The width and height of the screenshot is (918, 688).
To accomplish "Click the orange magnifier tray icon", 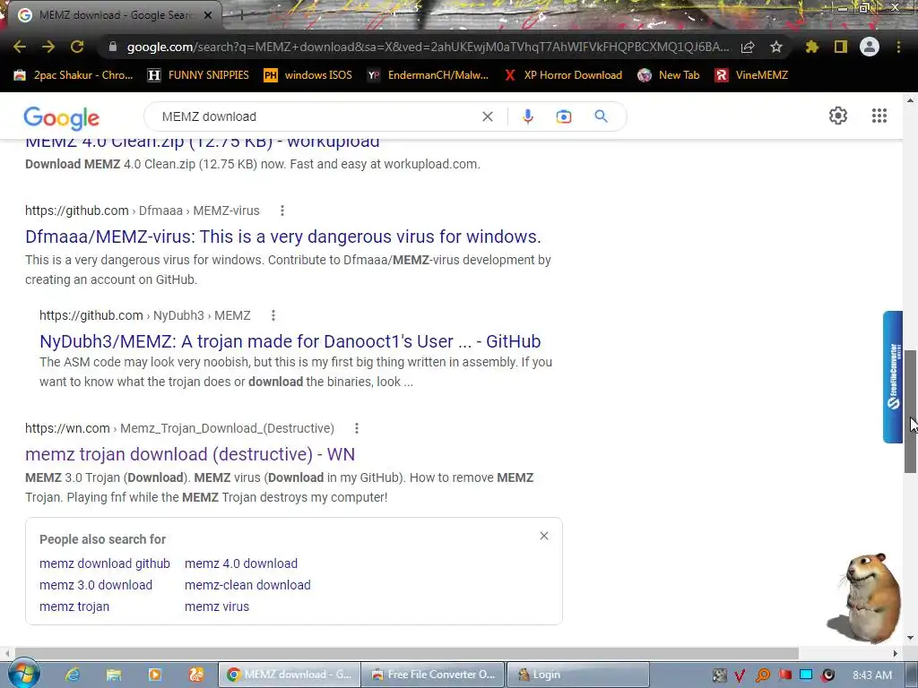I will [762, 675].
